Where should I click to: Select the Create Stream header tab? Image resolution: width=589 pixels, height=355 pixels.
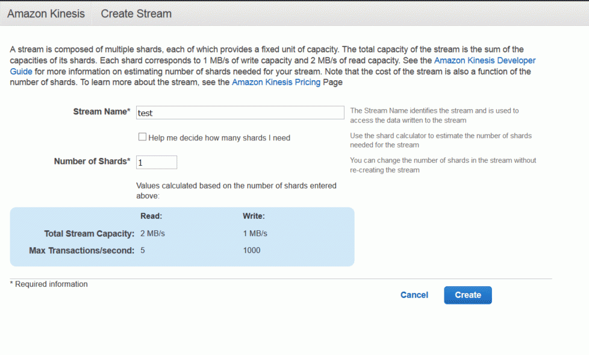(136, 13)
